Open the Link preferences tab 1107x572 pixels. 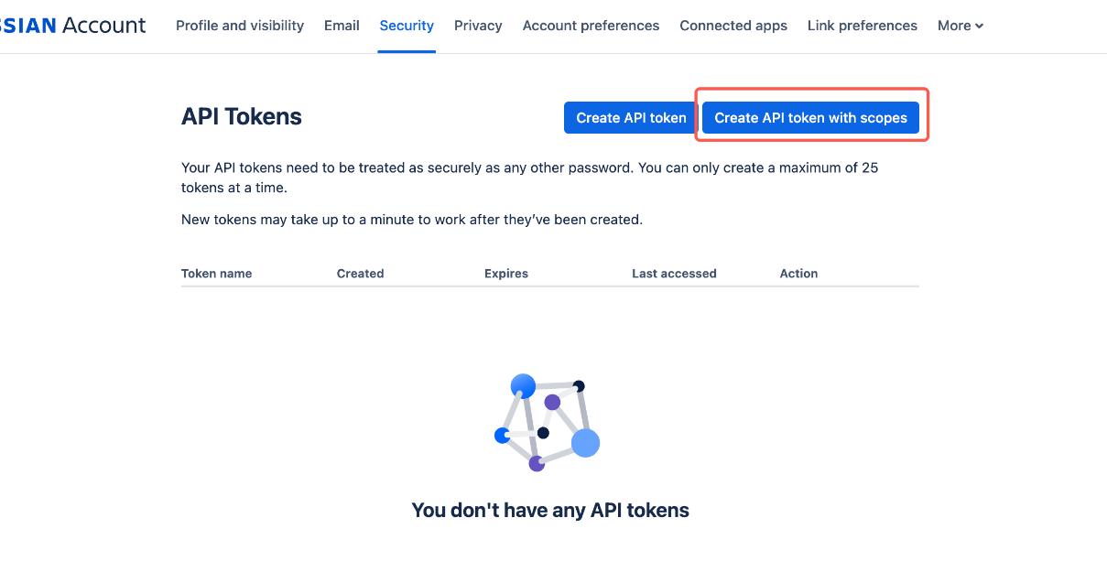click(x=863, y=26)
